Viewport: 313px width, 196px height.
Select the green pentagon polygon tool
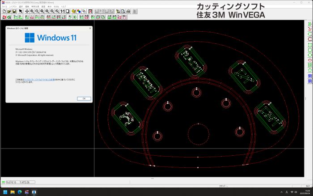pyautogui.click(x=309, y=70)
